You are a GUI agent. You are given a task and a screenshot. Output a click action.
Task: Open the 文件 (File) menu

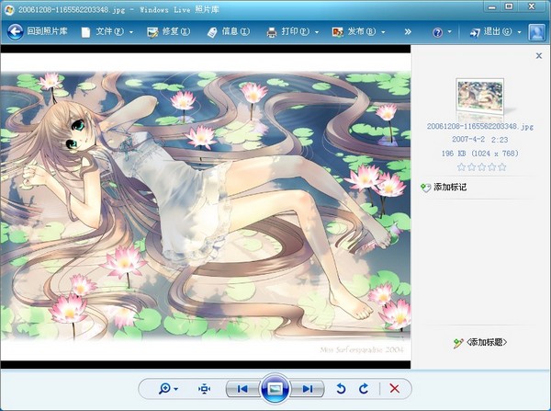point(107,31)
